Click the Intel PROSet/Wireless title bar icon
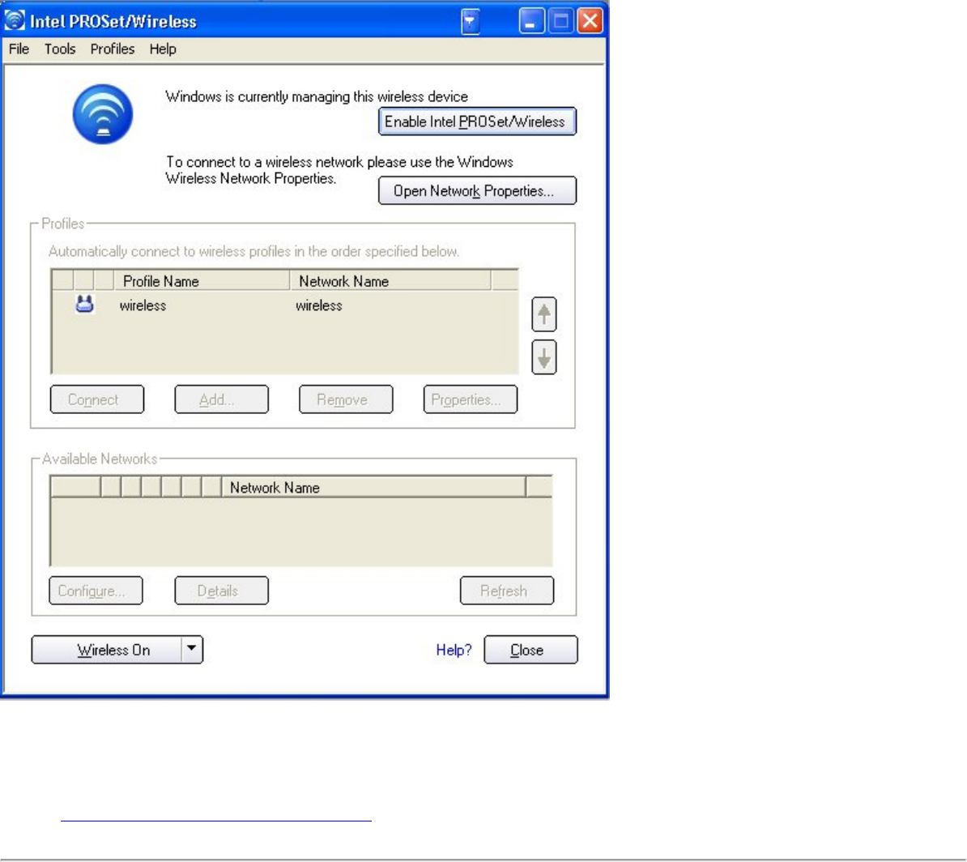The height and width of the screenshot is (862, 967). 15,20
